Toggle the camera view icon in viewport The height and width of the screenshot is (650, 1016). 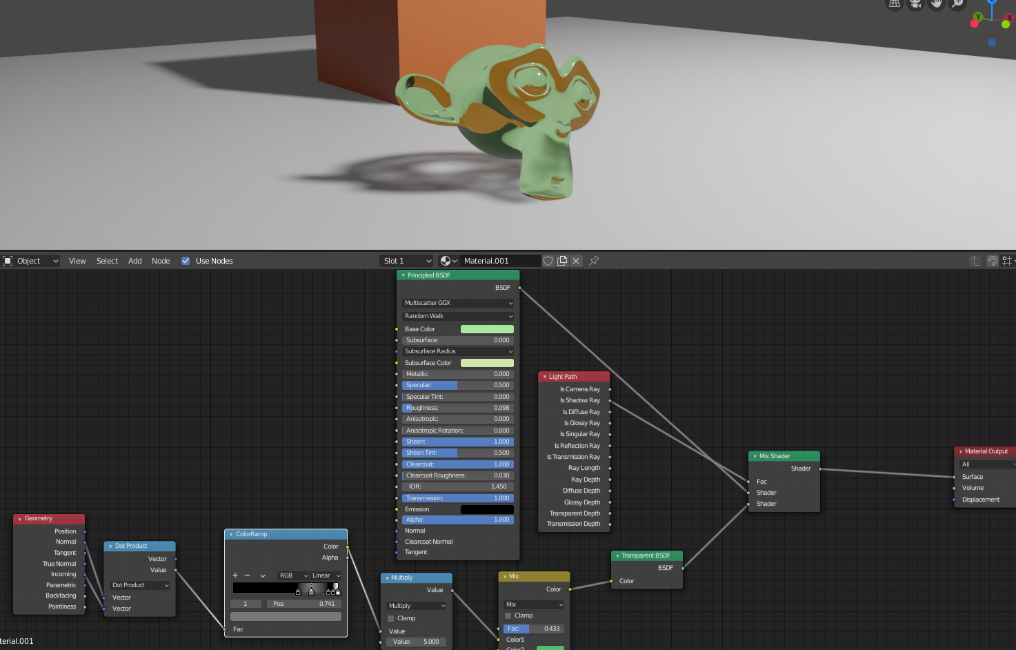[x=915, y=3]
